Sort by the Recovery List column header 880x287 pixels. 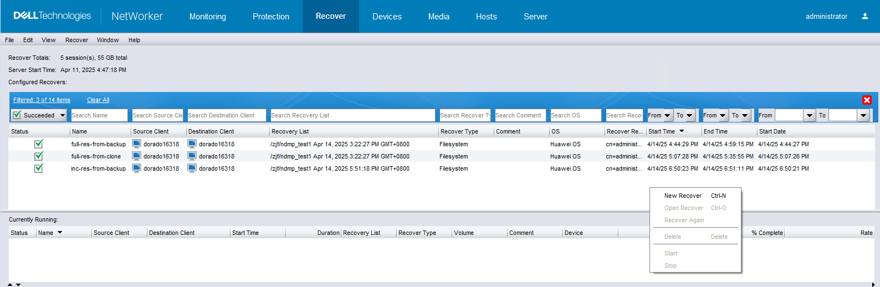[354, 131]
